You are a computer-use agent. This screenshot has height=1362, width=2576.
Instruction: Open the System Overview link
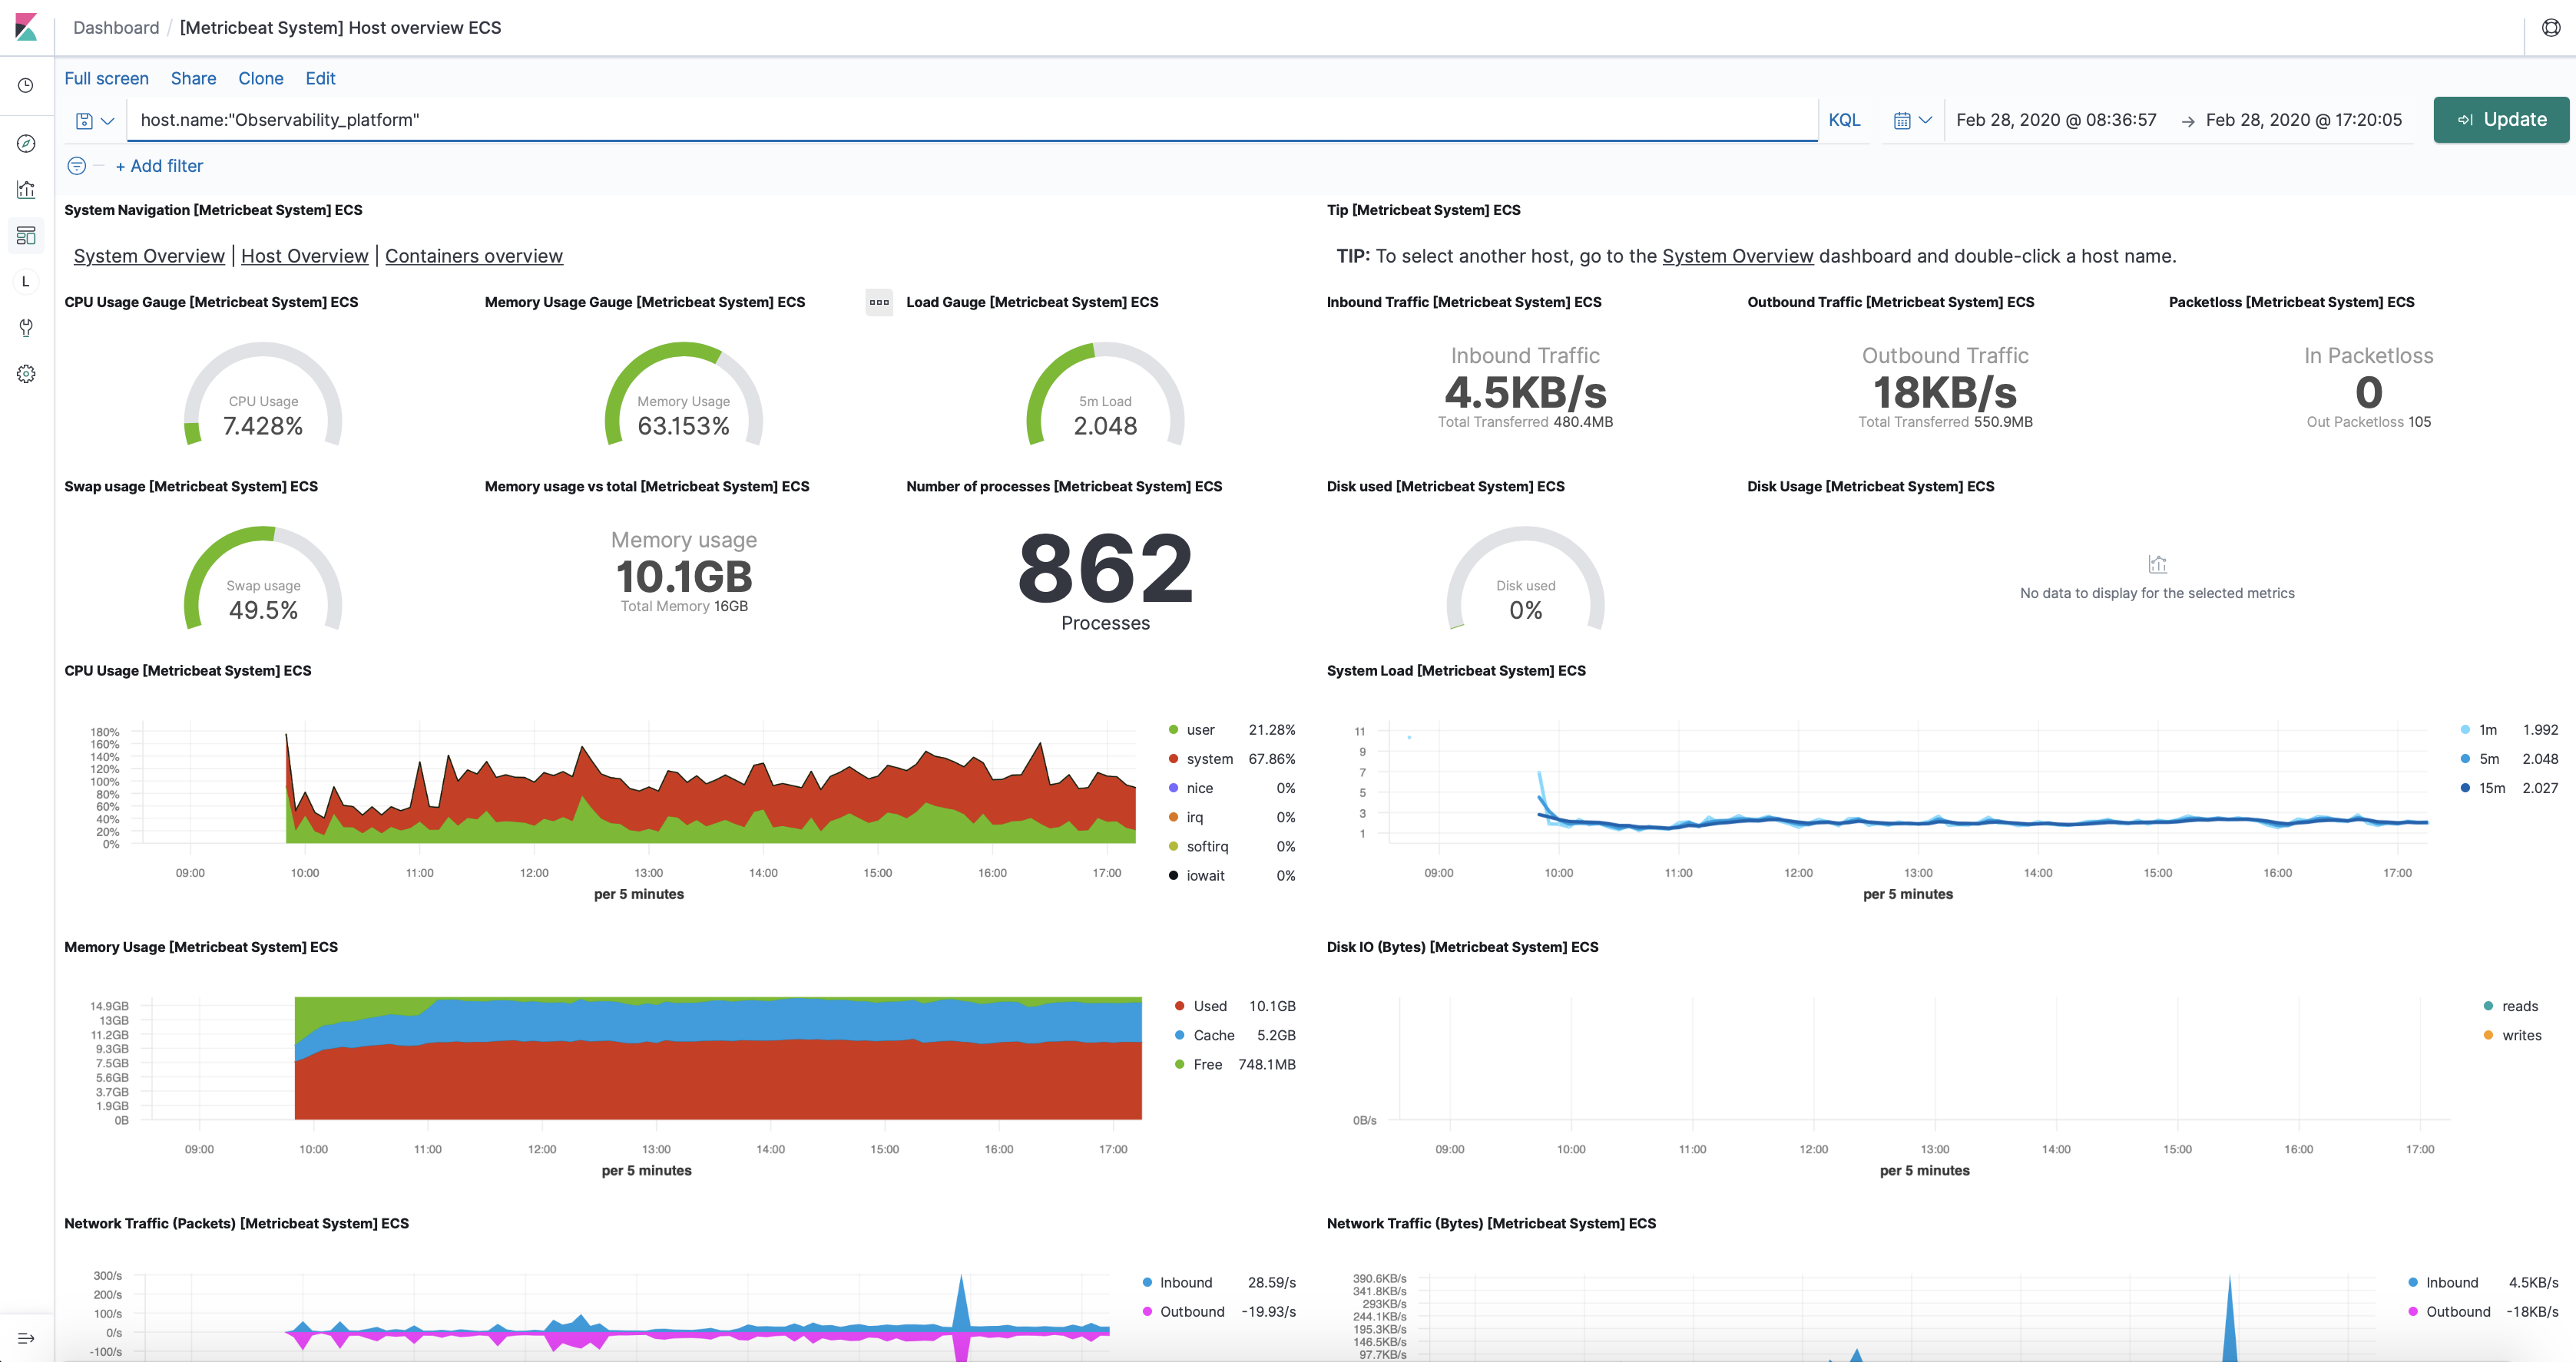[148, 256]
